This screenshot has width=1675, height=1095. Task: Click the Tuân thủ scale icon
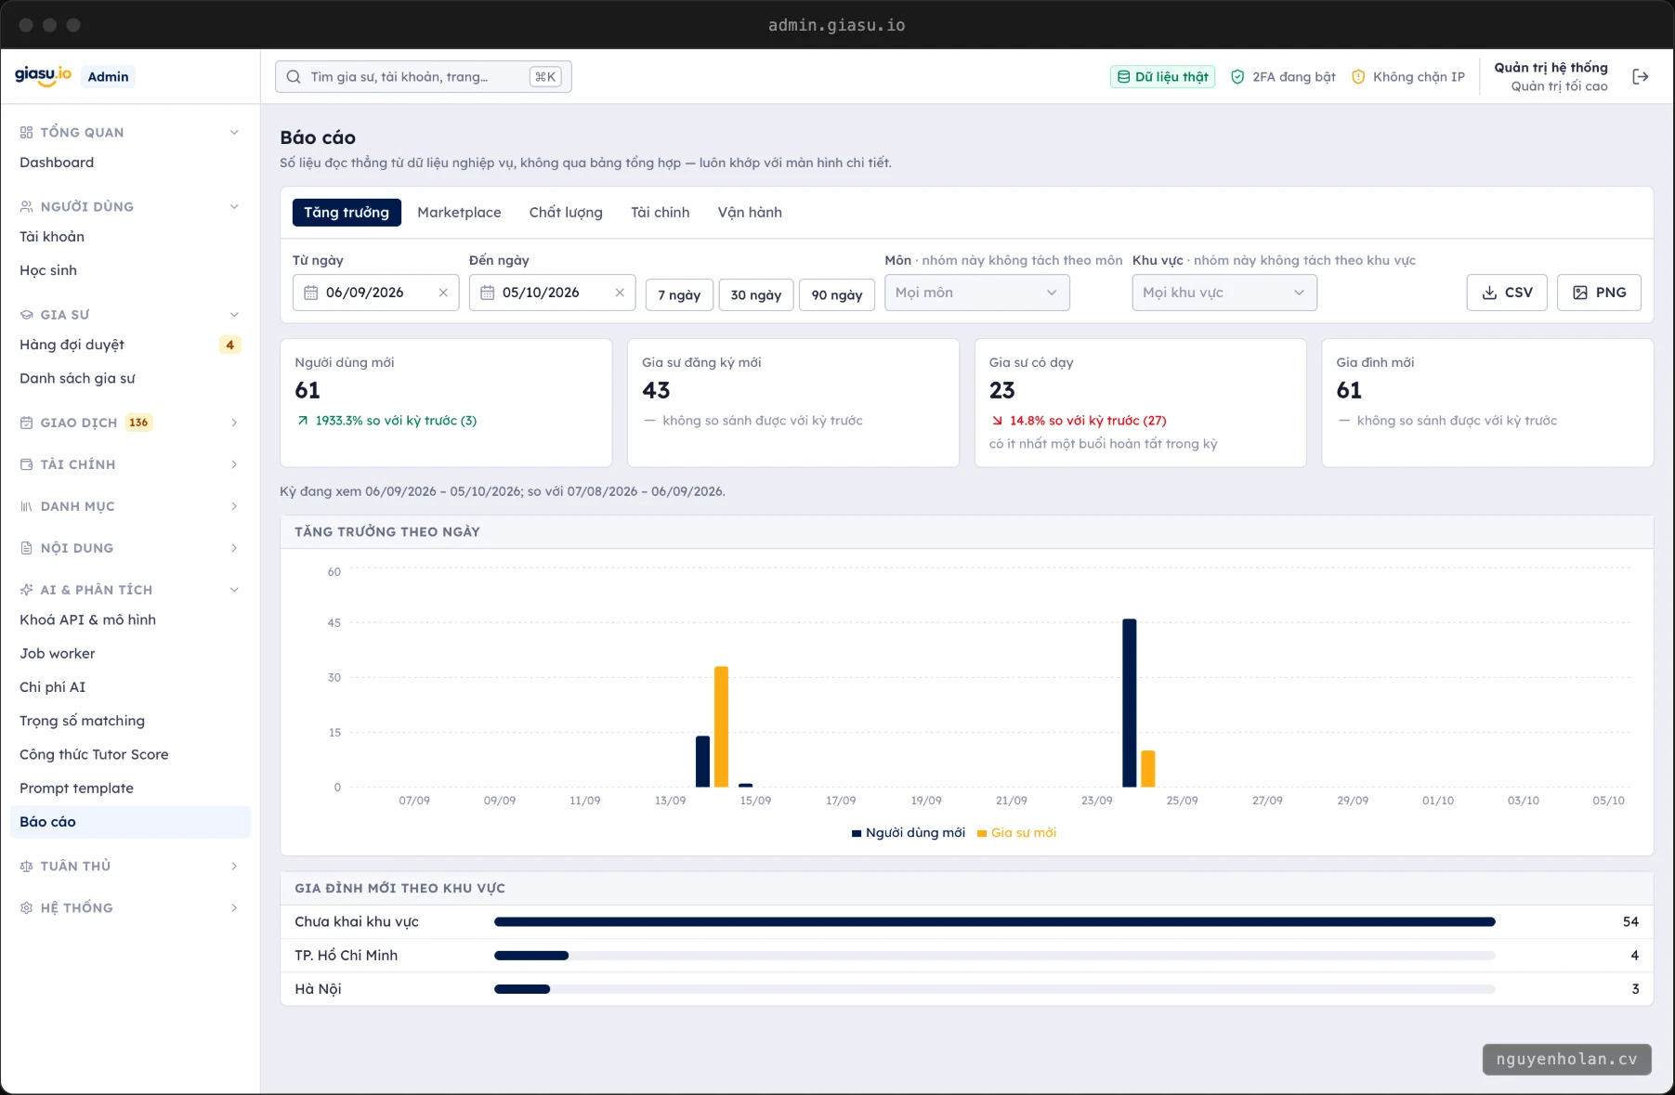(x=26, y=867)
